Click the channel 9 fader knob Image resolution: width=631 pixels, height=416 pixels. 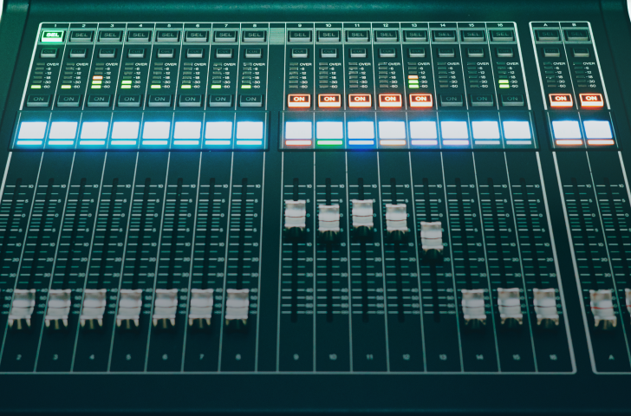pyautogui.click(x=296, y=215)
